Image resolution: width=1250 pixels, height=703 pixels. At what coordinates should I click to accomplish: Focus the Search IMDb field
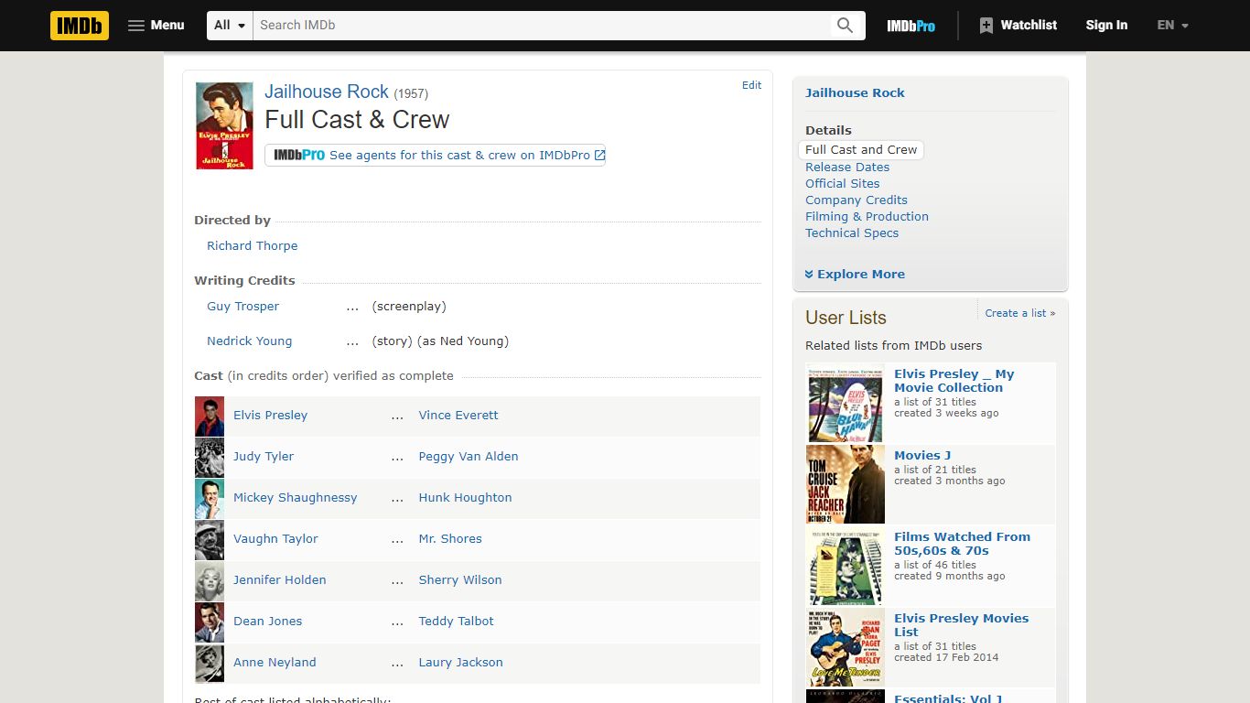(x=542, y=26)
